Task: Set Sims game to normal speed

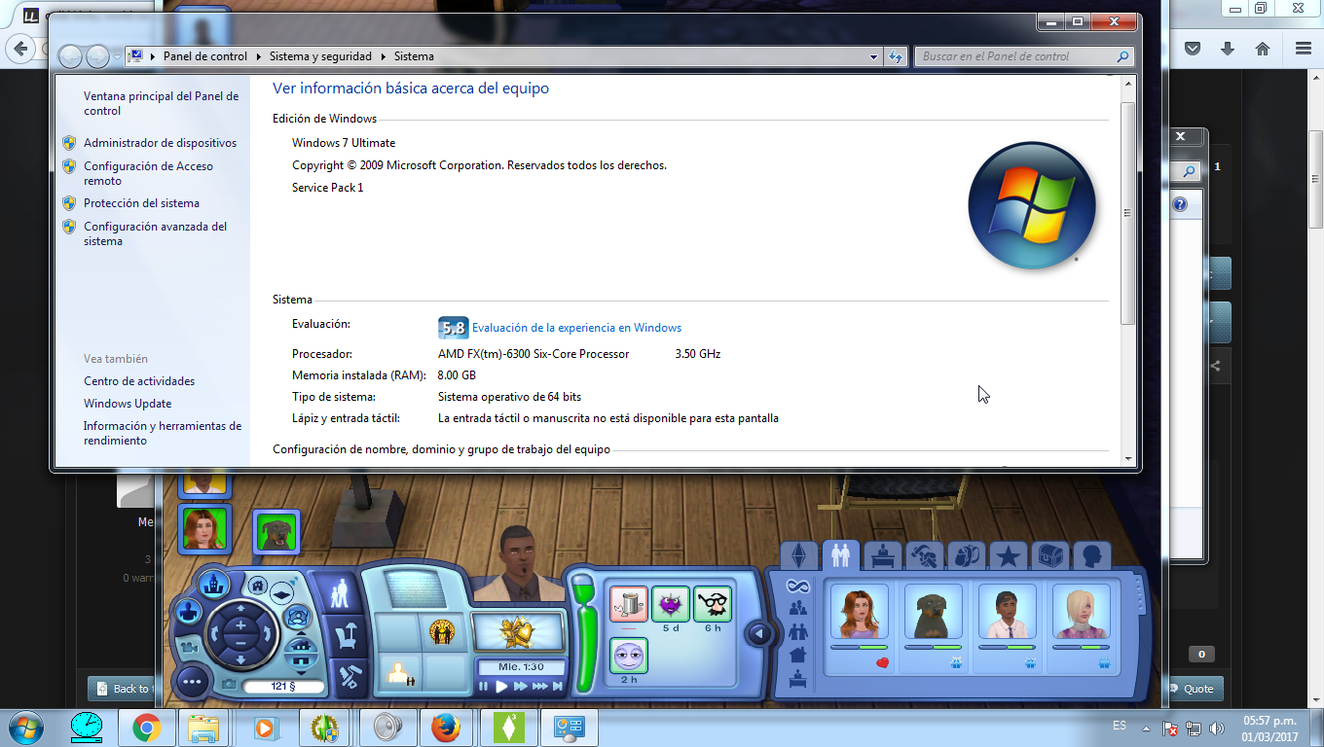Action: point(502,686)
